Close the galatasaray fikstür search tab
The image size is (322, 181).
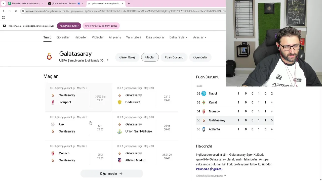coord(123,4)
